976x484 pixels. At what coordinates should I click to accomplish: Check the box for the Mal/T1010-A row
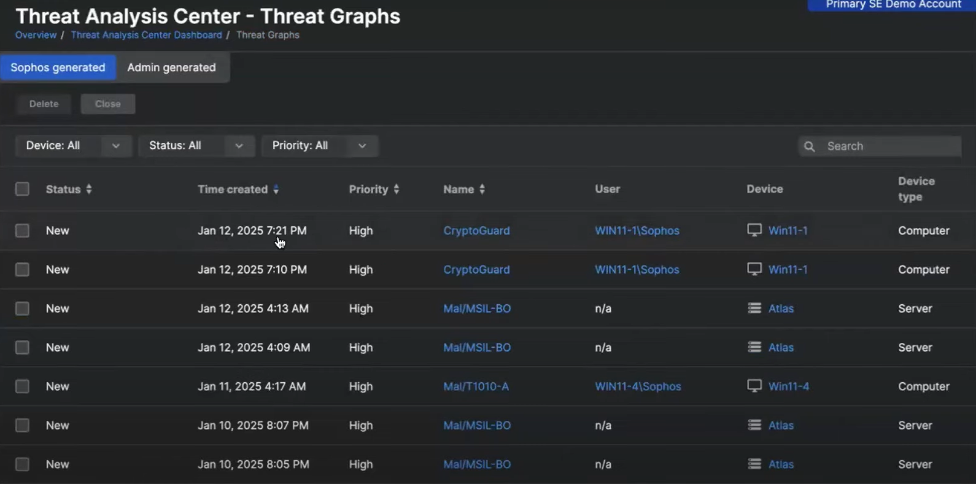[22, 386]
